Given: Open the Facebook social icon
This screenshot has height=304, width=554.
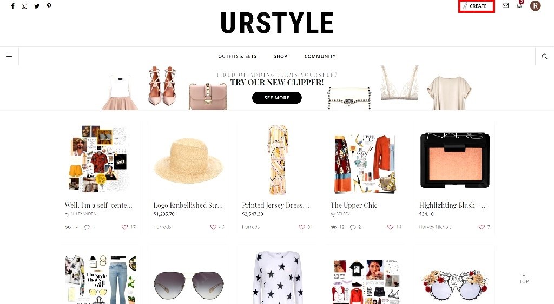Looking at the screenshot, I should click(13, 6).
